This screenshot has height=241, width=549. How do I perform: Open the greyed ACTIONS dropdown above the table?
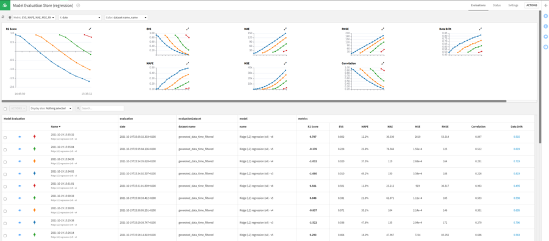tap(18, 109)
